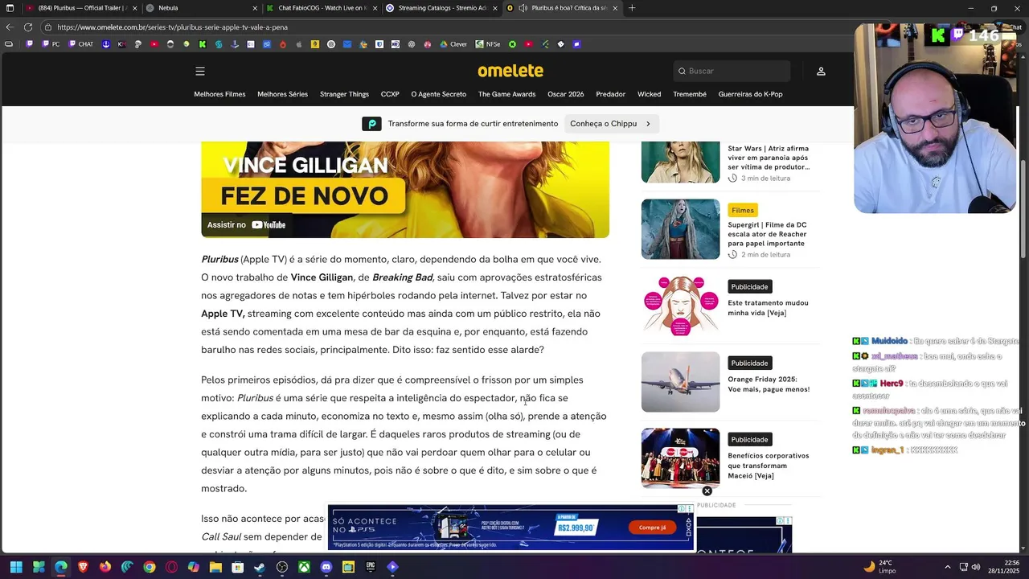
Task: Click the Chippu logo icon in banner
Action: [x=371, y=124]
